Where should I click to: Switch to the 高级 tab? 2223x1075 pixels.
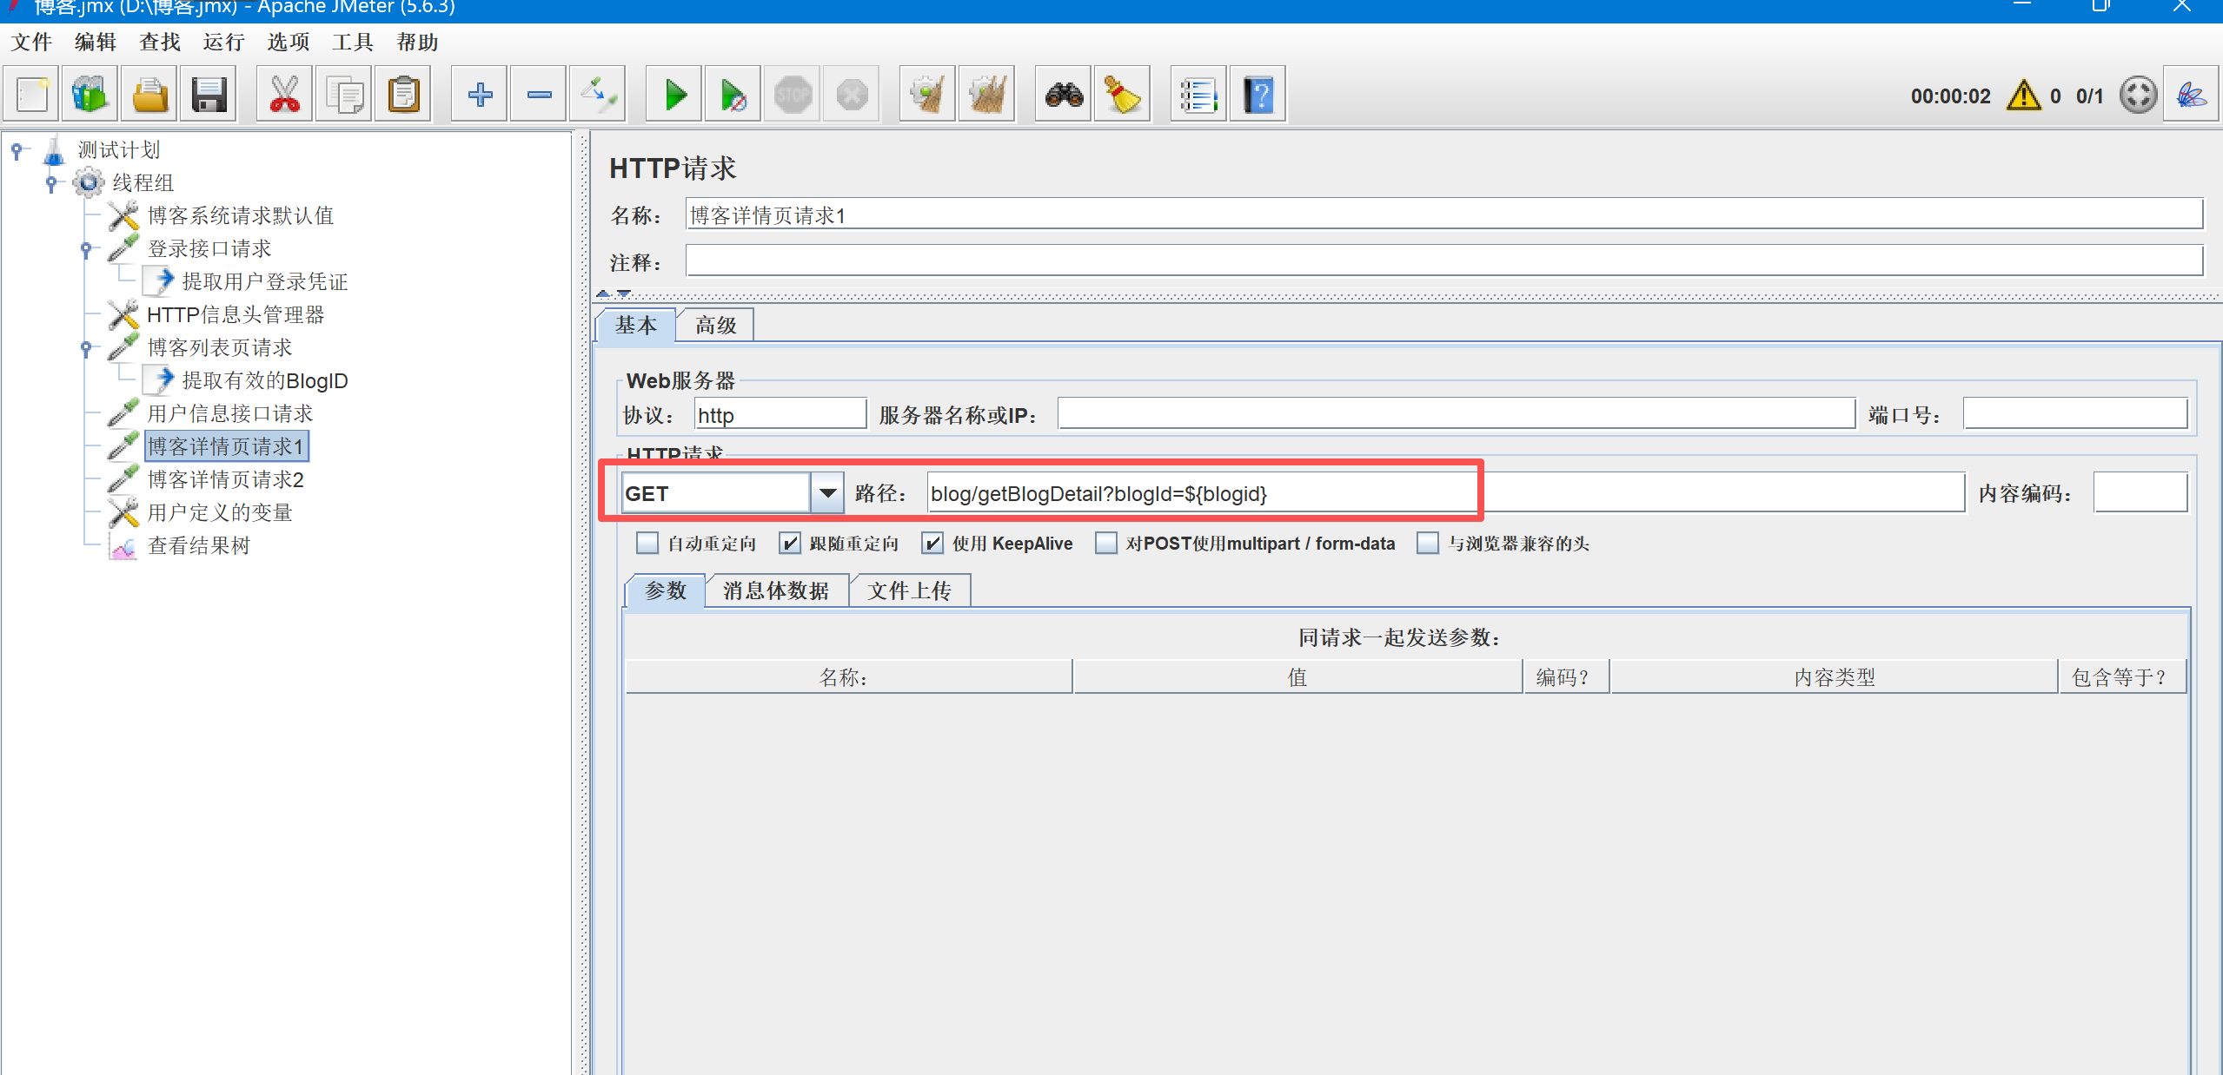[x=715, y=326]
